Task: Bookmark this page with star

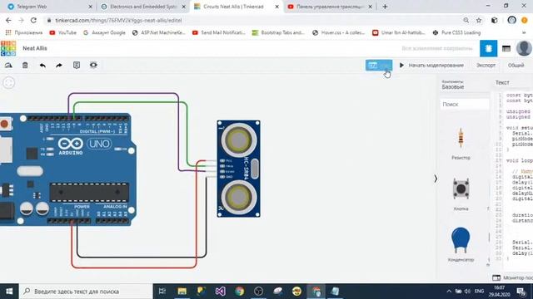Action: pos(479,20)
